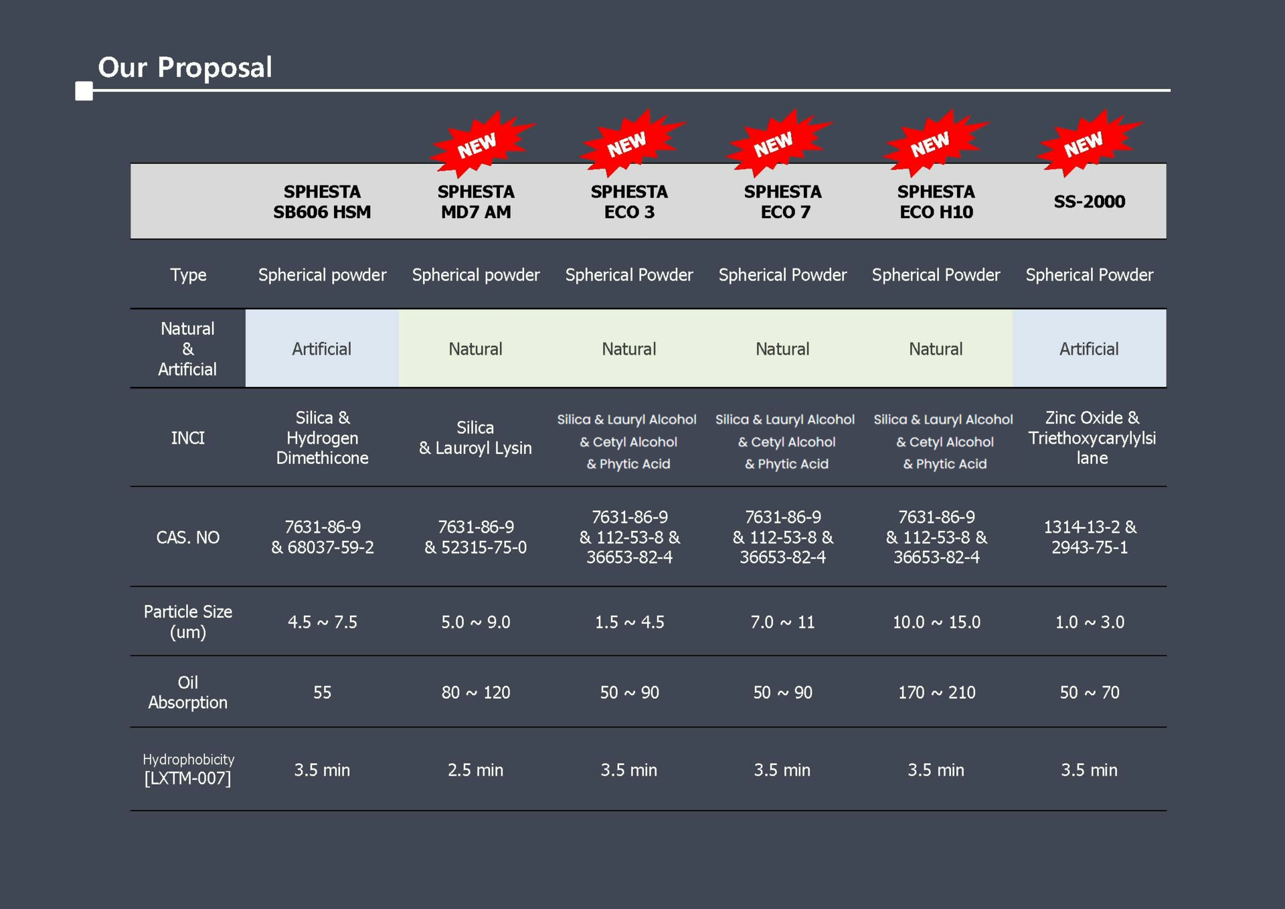Click the NEW badge above SPHESTA ECO 7
1285x909 pixels.
(x=774, y=144)
